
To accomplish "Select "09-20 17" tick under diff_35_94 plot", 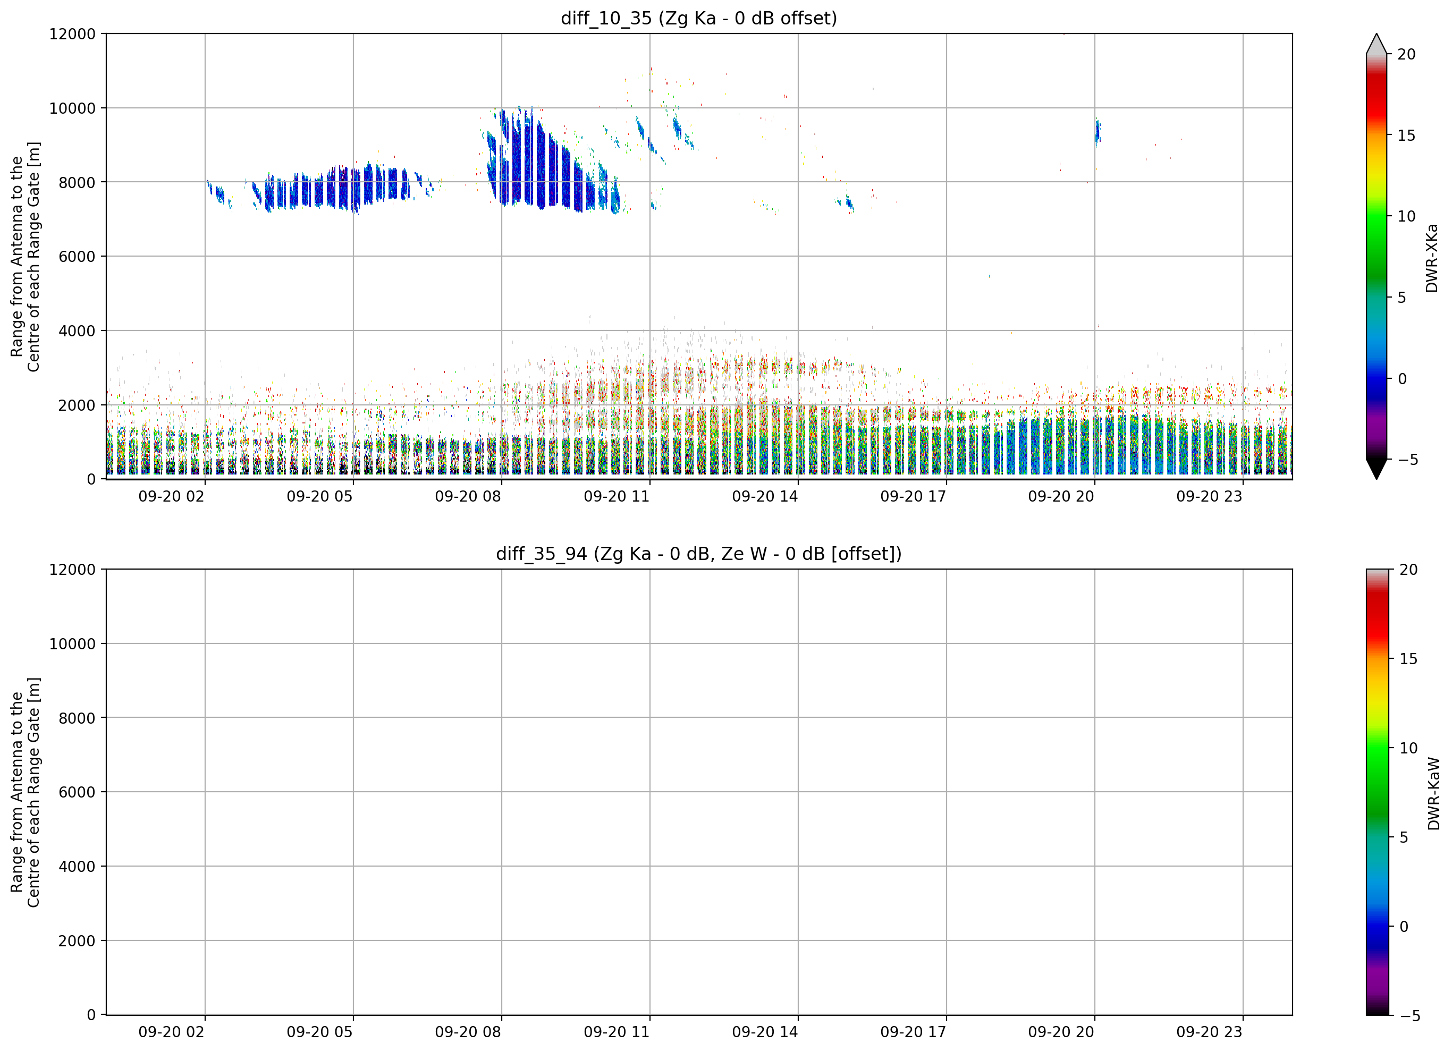I will tap(913, 1032).
